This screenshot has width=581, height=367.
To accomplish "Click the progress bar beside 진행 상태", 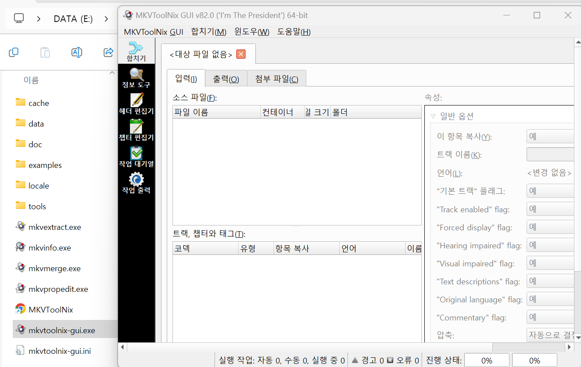I will coord(487,360).
